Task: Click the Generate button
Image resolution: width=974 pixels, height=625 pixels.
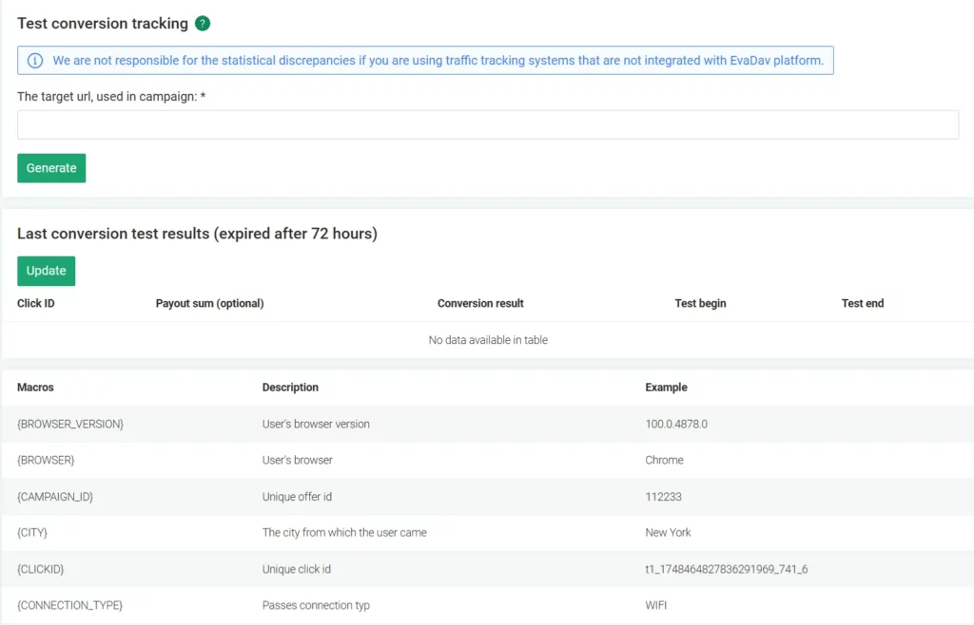Action: coord(51,167)
